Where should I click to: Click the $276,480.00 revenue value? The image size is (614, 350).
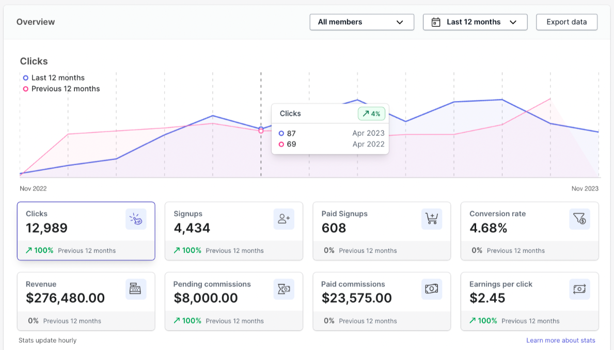click(x=66, y=298)
